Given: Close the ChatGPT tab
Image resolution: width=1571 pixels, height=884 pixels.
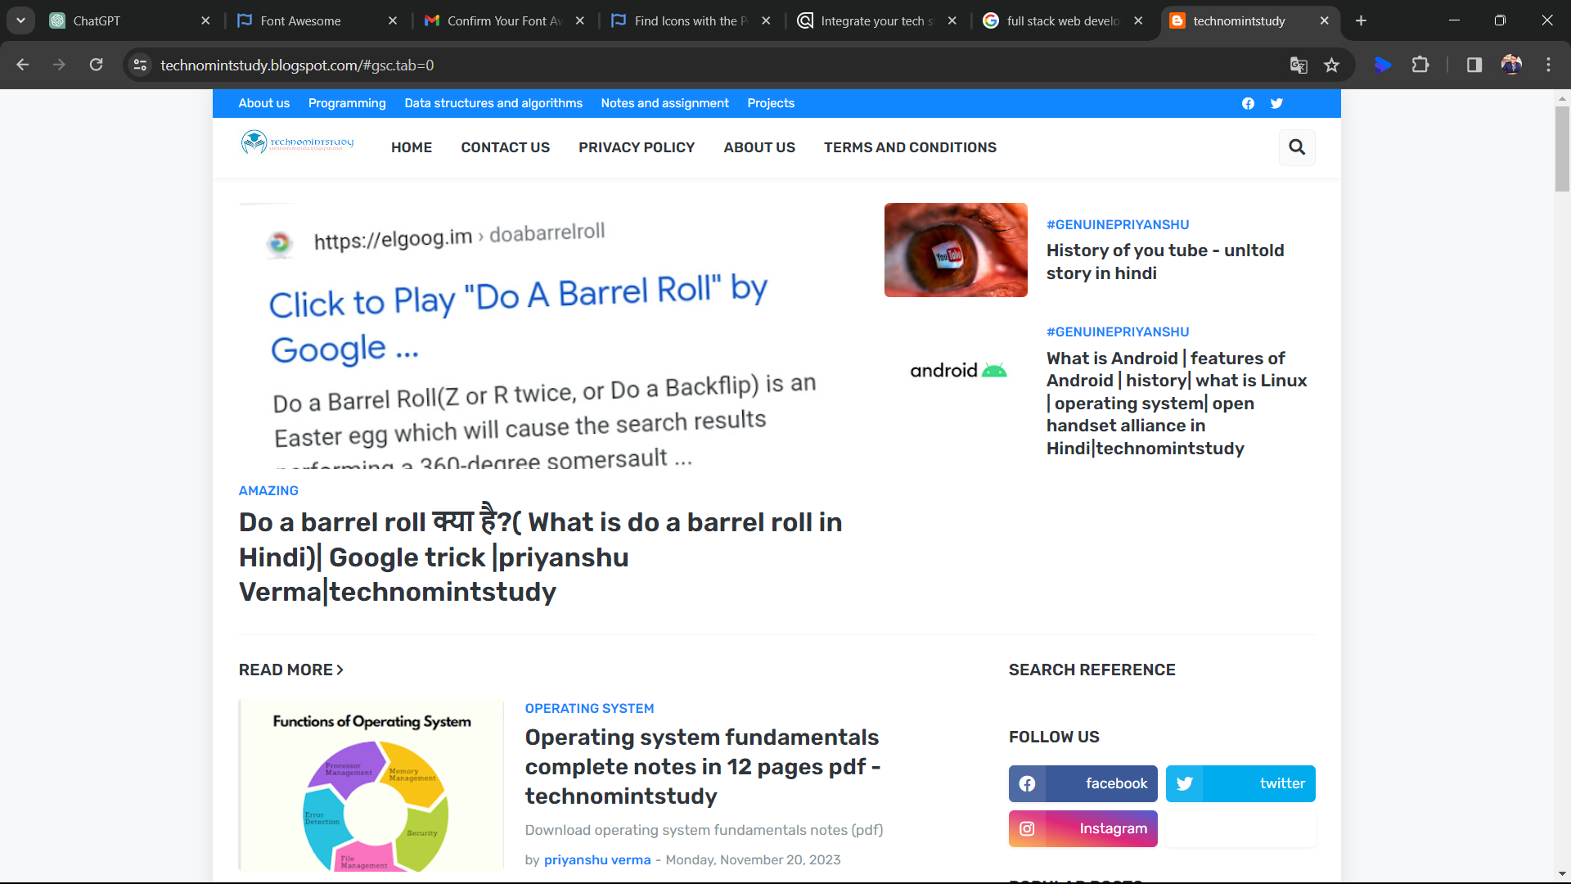Looking at the screenshot, I should pos(205,20).
